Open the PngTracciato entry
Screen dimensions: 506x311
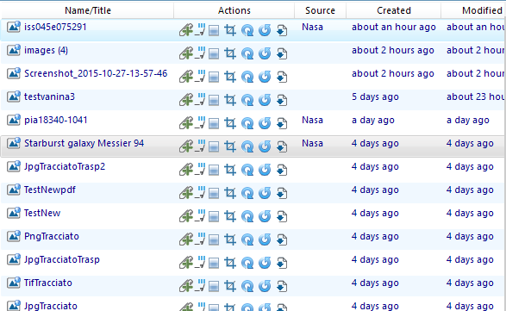pos(52,236)
